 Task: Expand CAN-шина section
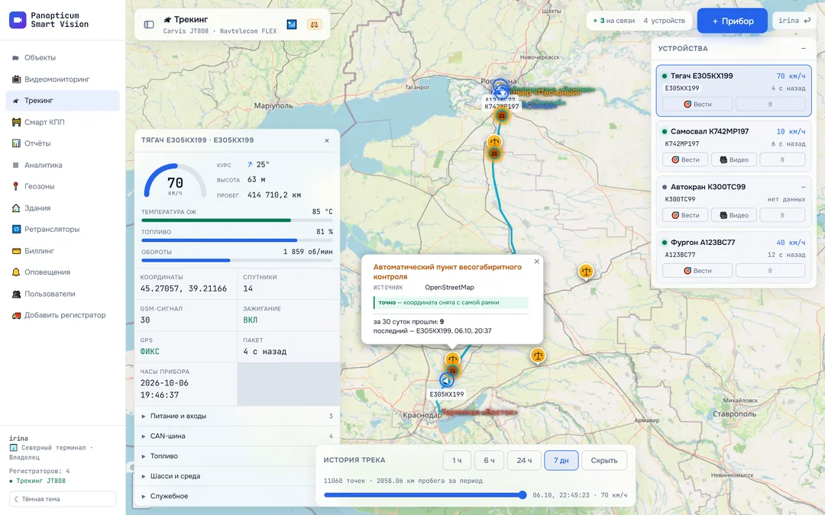[x=238, y=436]
